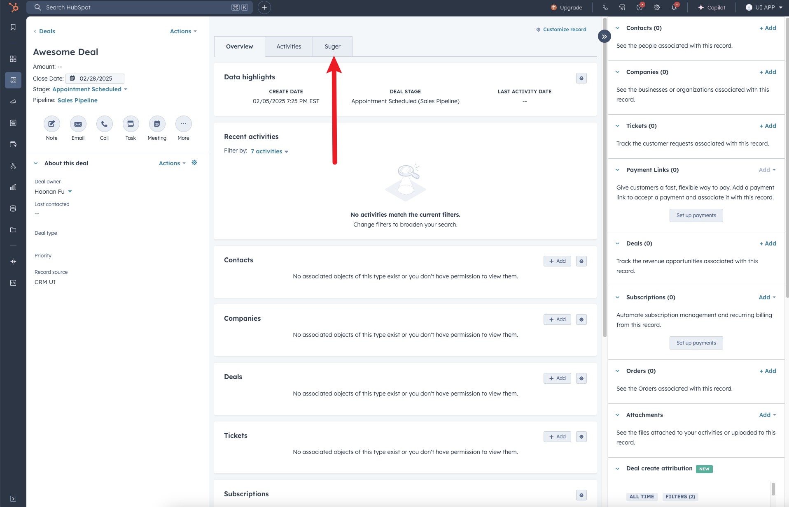Collapse the Payment Links section
The width and height of the screenshot is (789, 507).
pos(617,170)
